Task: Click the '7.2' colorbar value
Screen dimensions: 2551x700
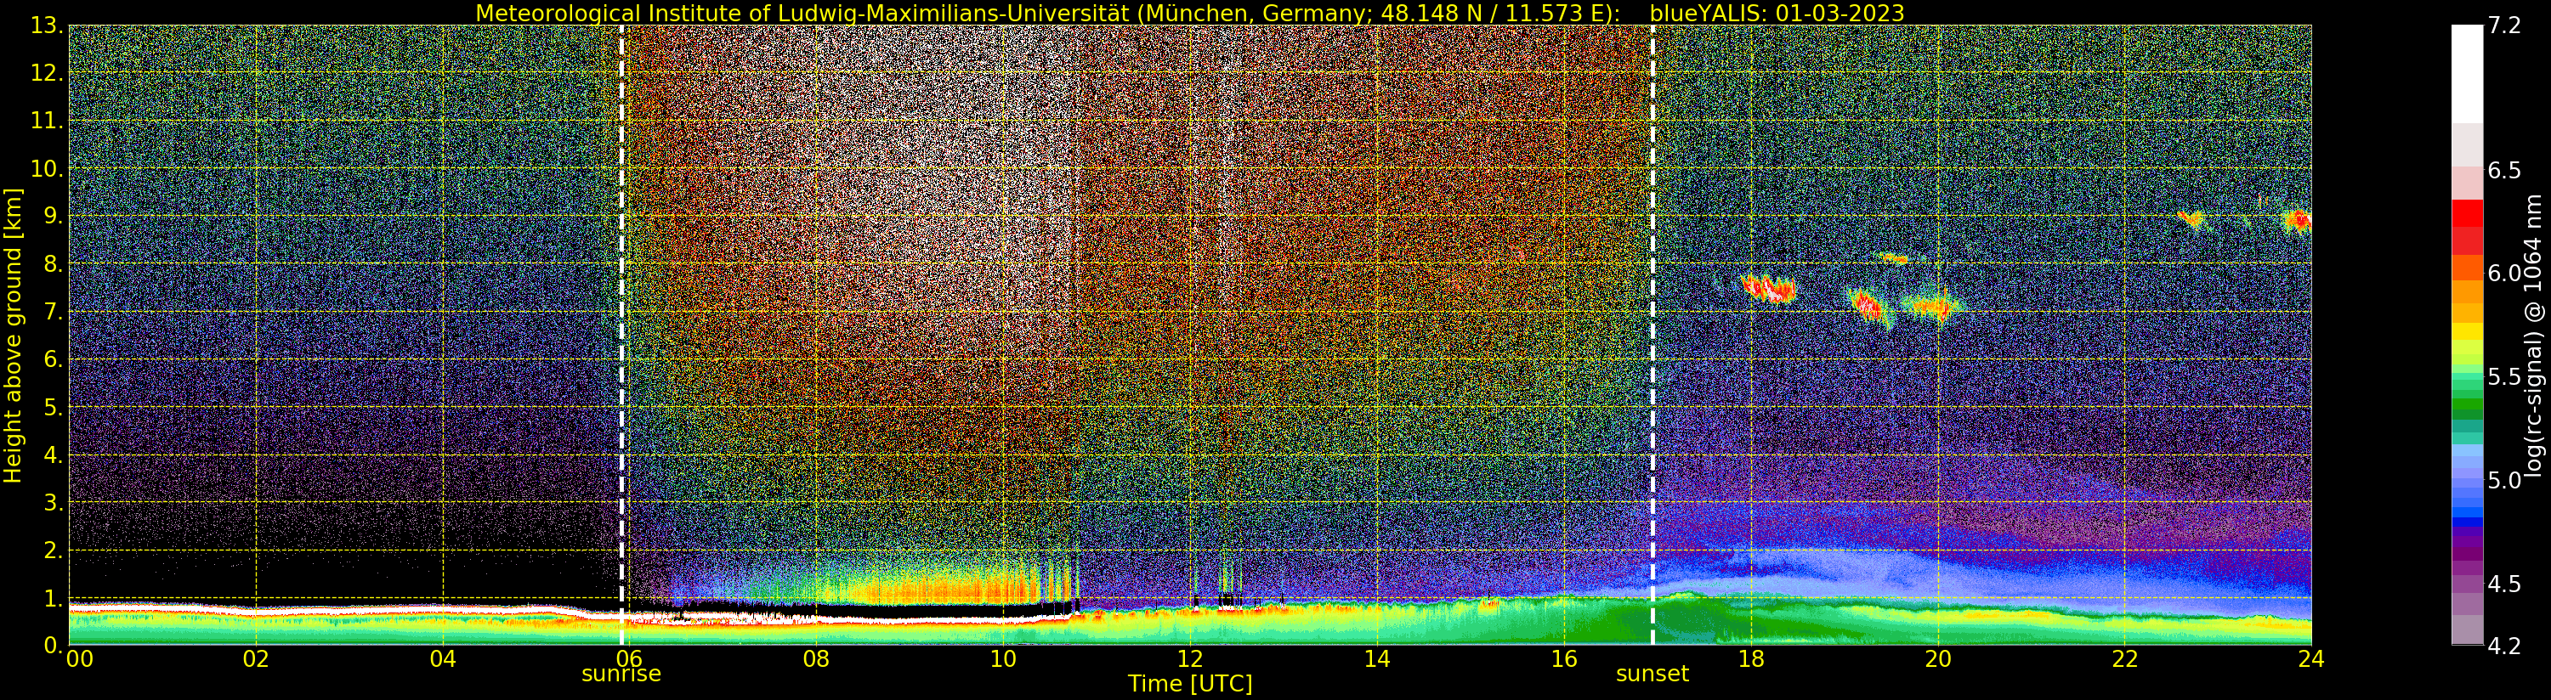Action: [2503, 25]
